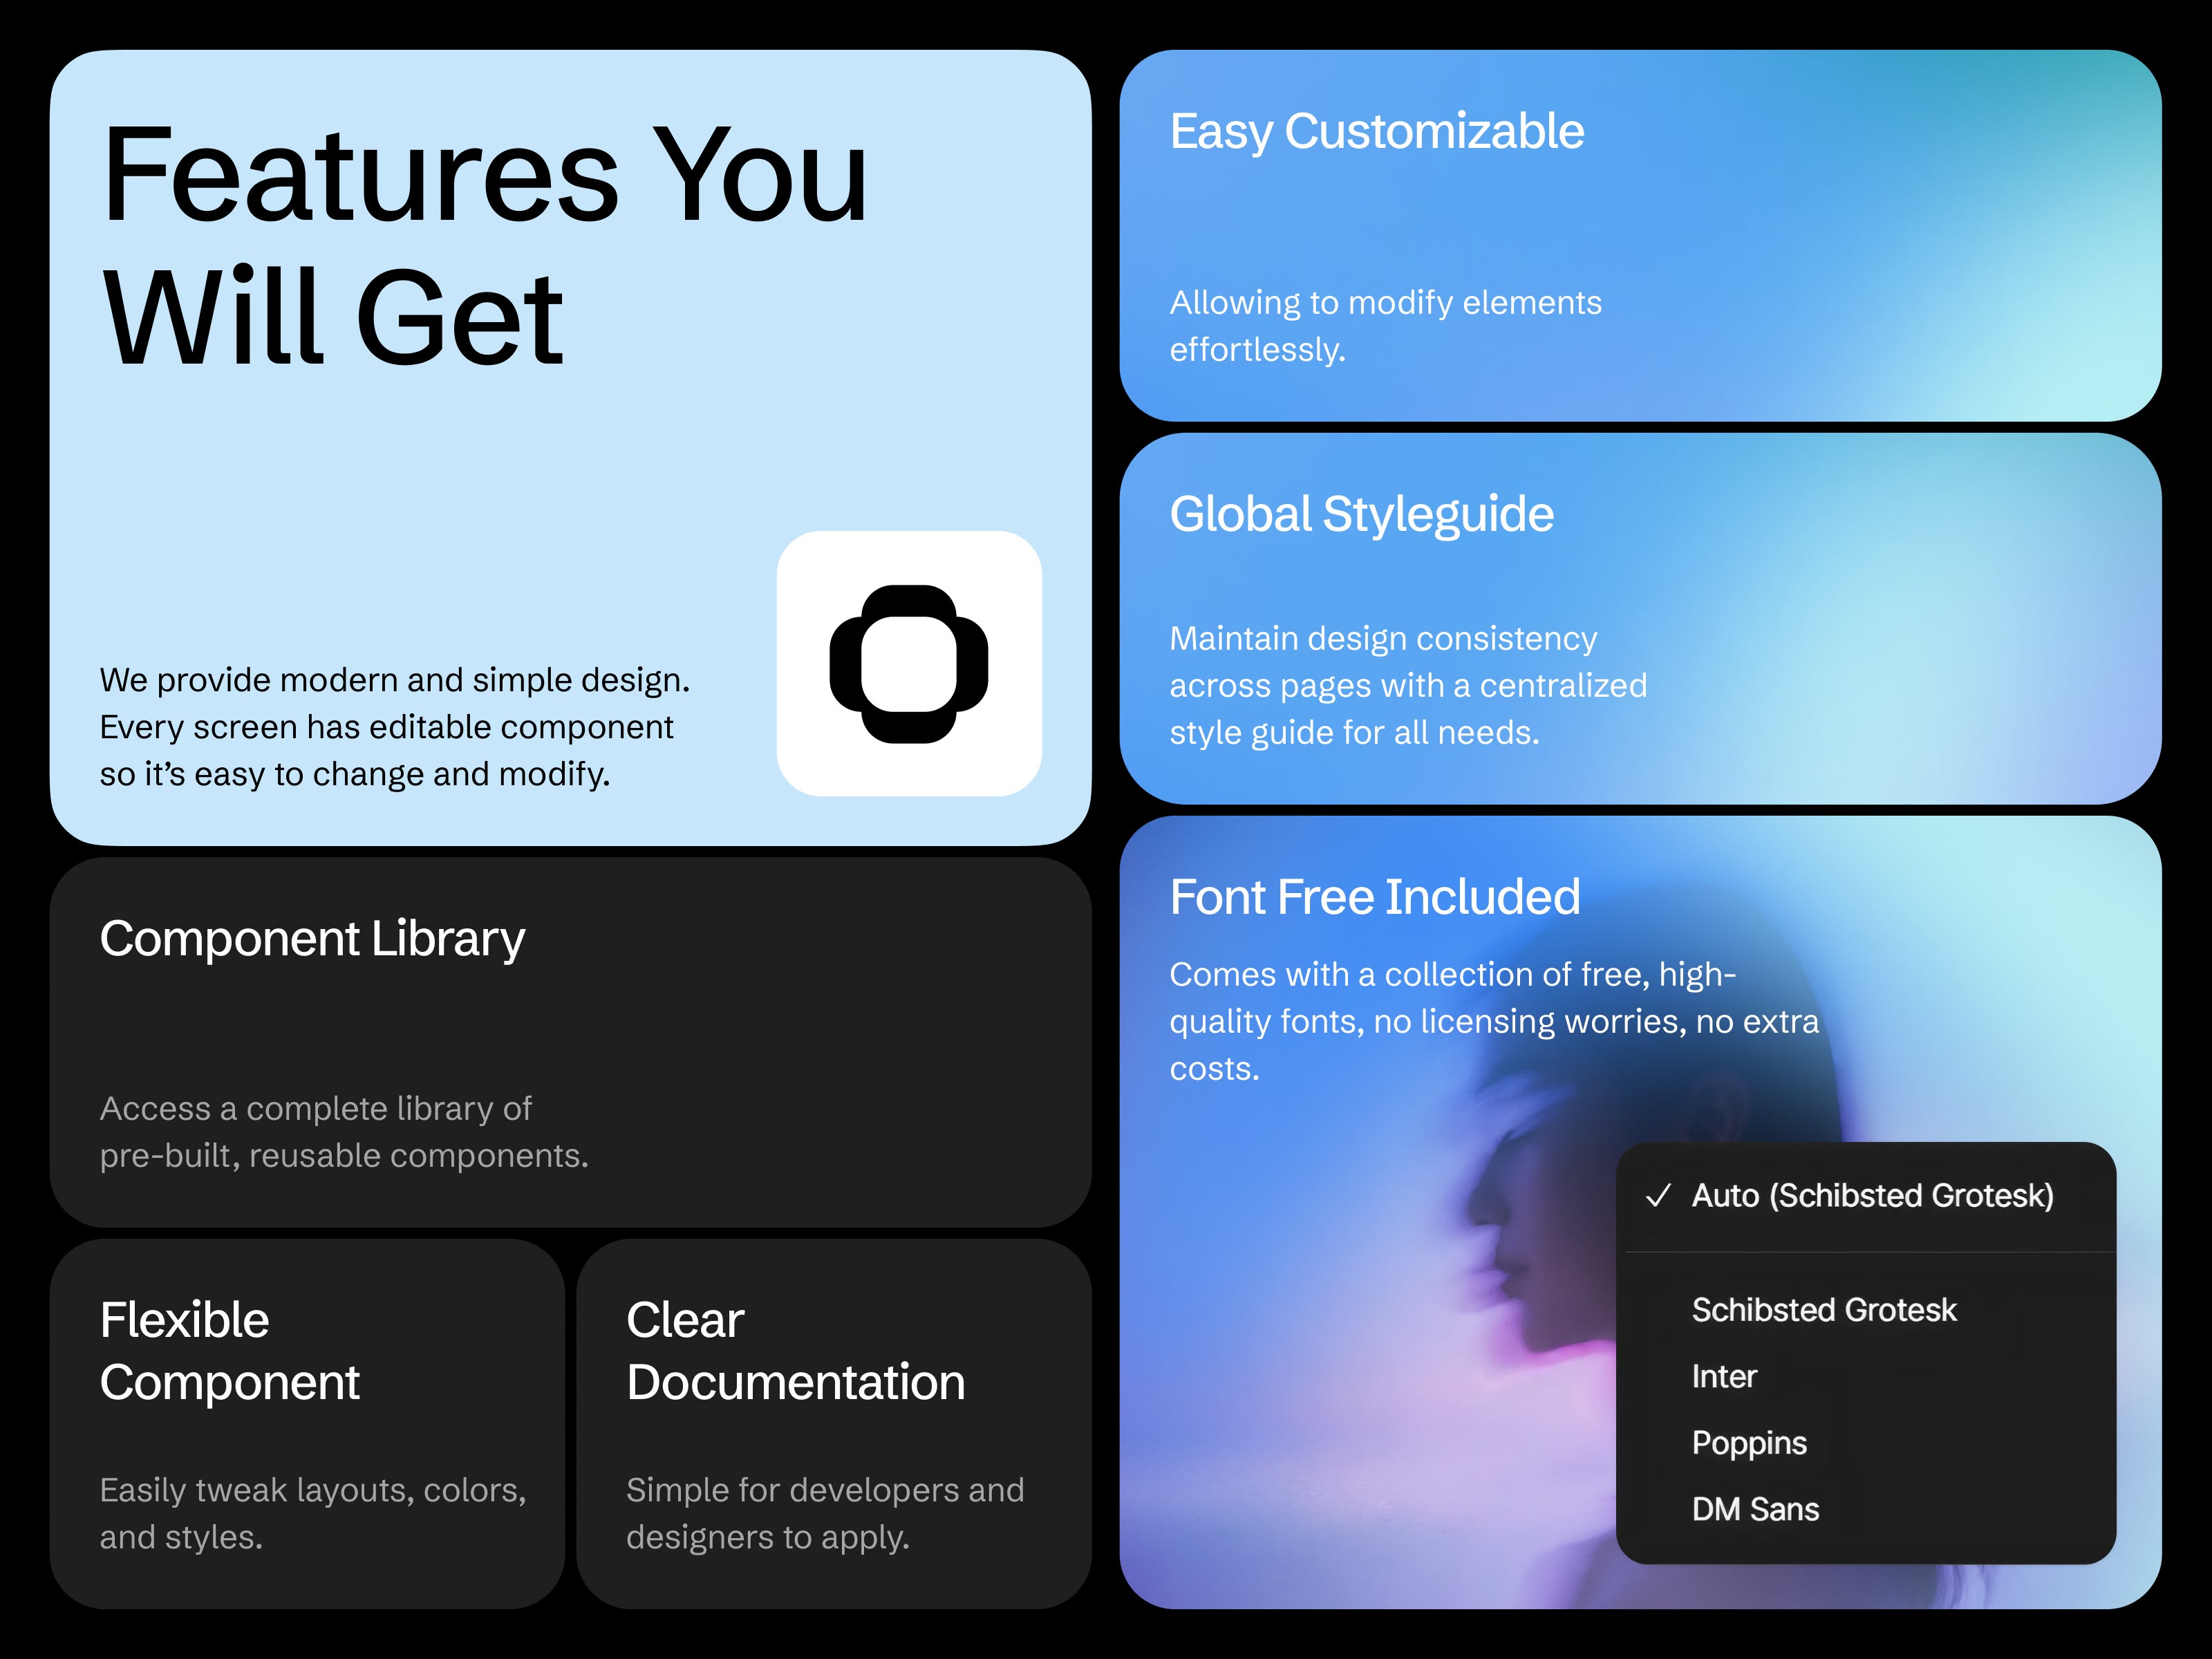The height and width of the screenshot is (1659, 2212).
Task: Pick Inter in the font menu
Action: point(1724,1377)
